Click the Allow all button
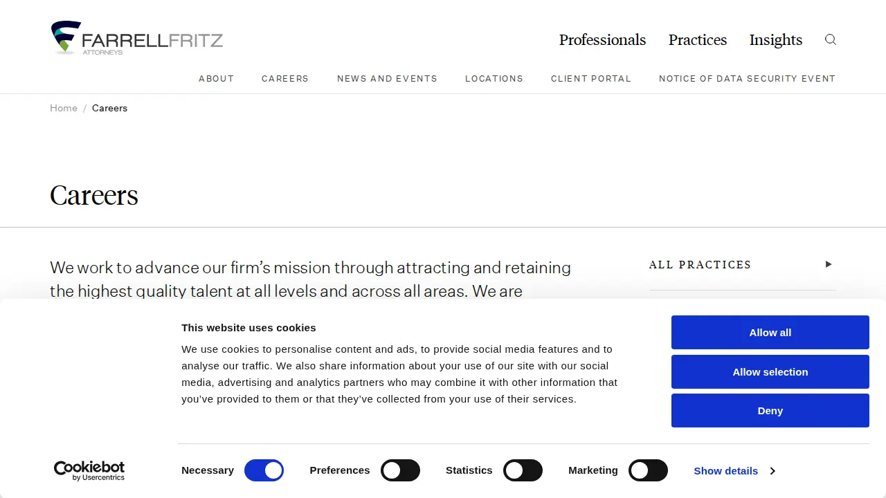 (x=770, y=333)
